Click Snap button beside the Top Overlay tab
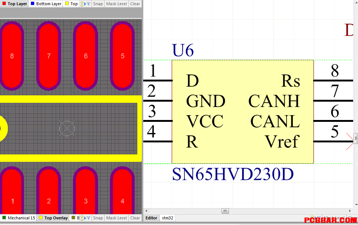358x225 pixels. (98, 218)
